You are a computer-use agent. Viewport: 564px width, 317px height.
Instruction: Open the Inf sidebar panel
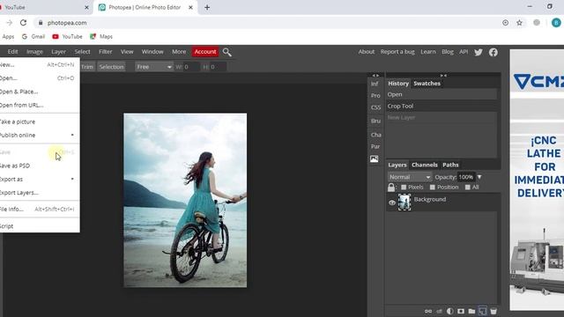coord(375,84)
